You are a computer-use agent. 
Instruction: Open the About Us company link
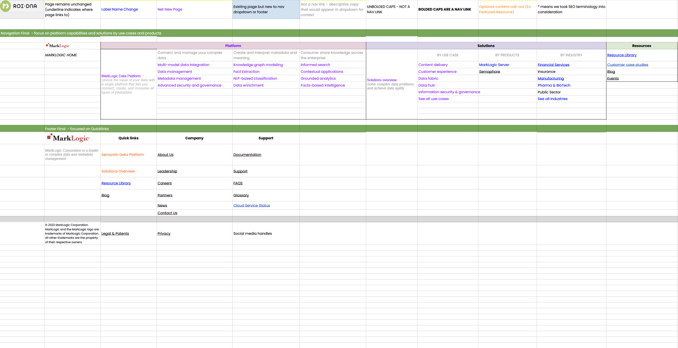tap(165, 155)
